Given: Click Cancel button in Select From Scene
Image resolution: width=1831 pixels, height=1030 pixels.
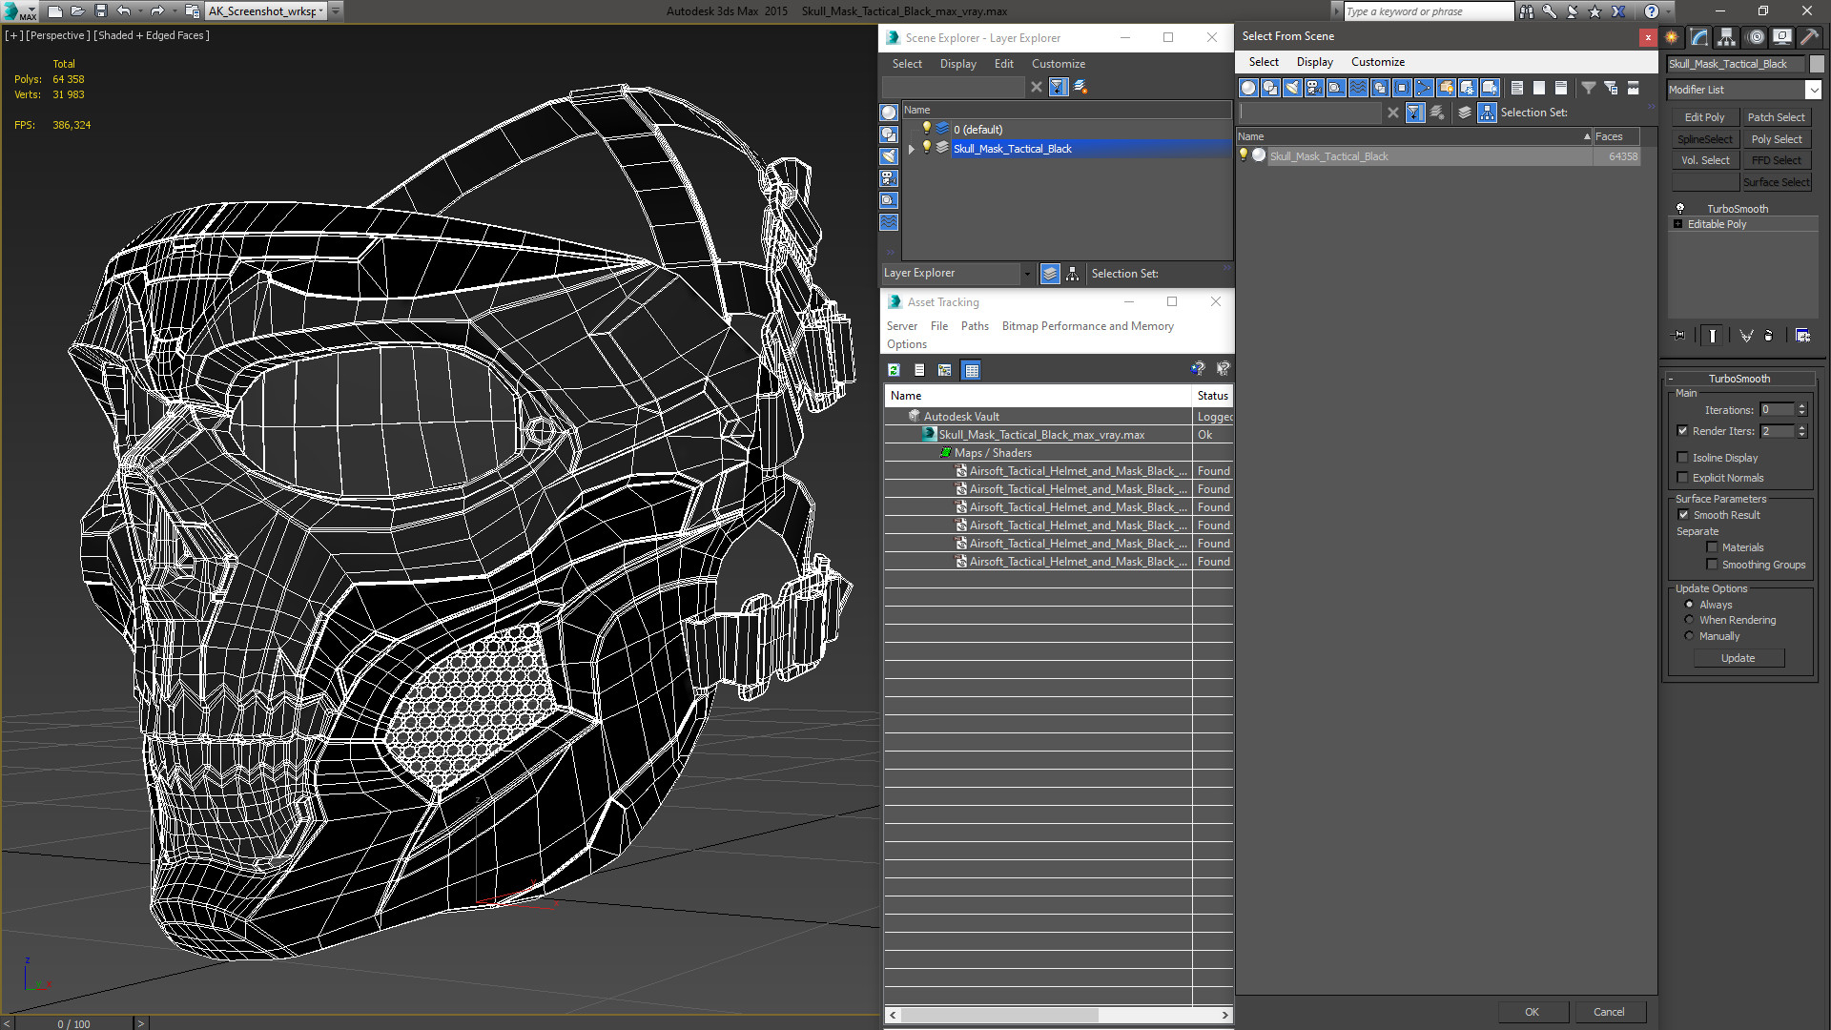Looking at the screenshot, I should tap(1609, 1012).
